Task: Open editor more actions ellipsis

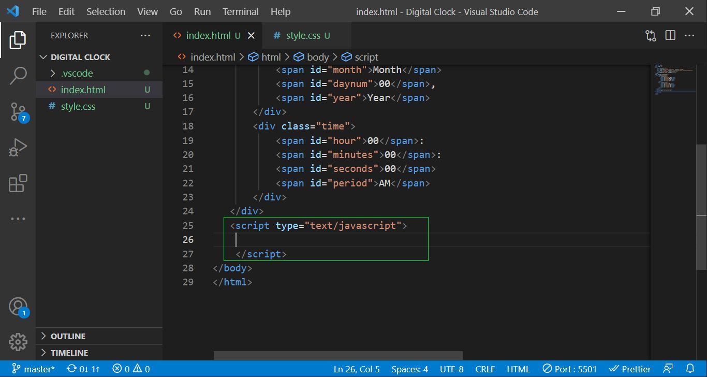Action: (x=689, y=36)
